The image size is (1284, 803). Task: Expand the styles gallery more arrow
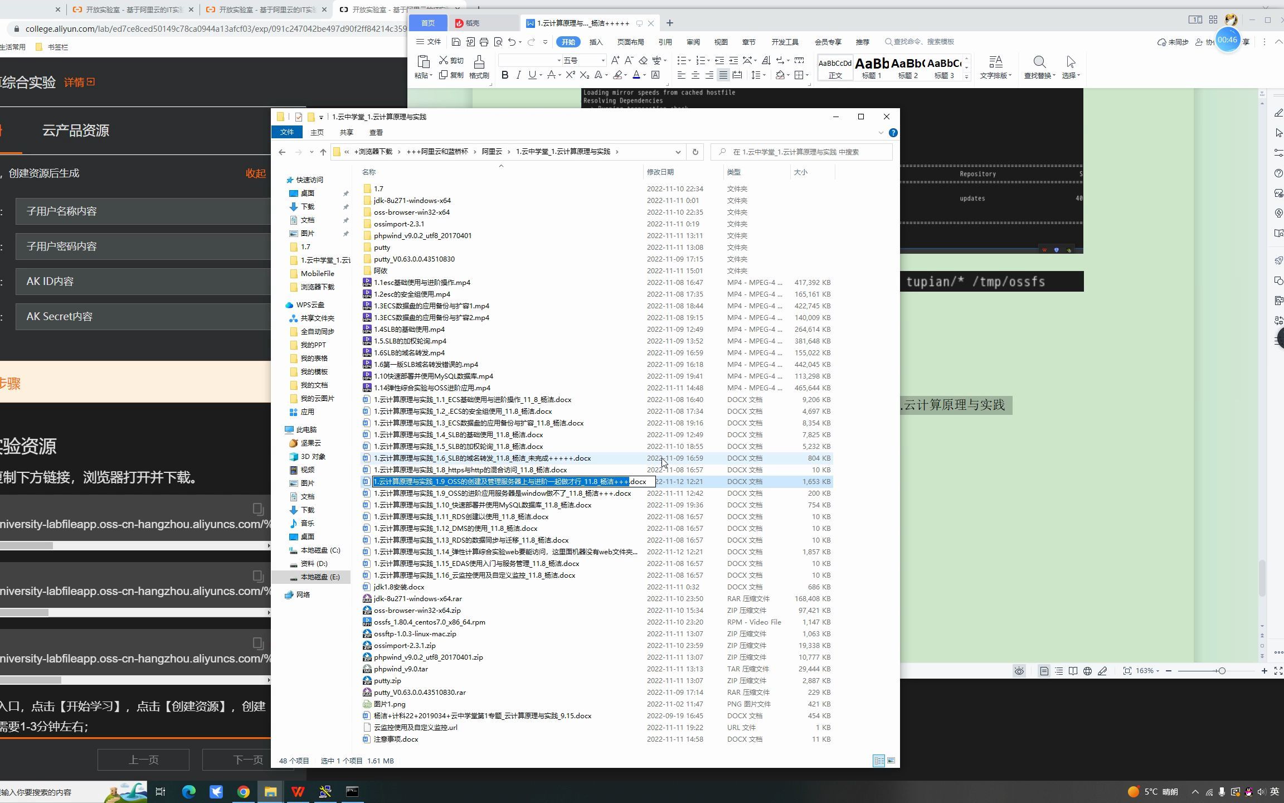click(966, 76)
